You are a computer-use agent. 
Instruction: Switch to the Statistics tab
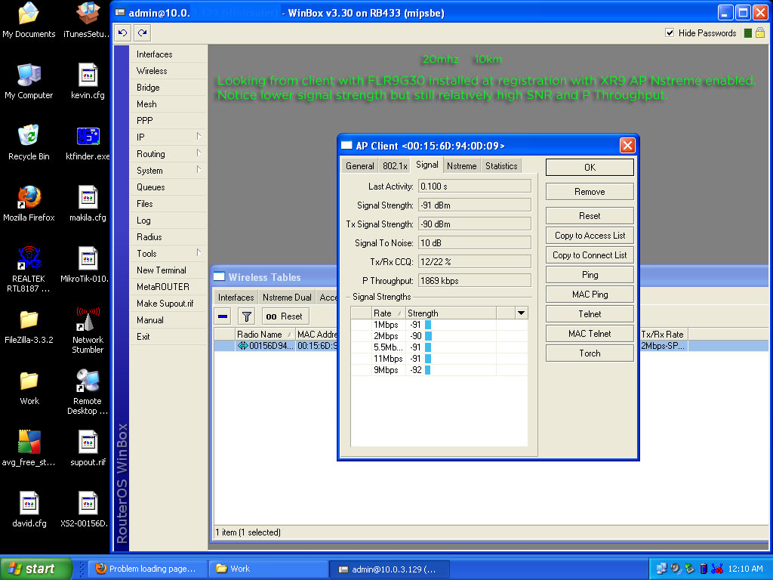pyautogui.click(x=501, y=165)
